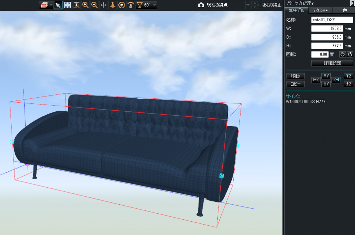Collapse the パーツプロパティ panel arrow
Screen dimensions: 355x235
[352, 3]
